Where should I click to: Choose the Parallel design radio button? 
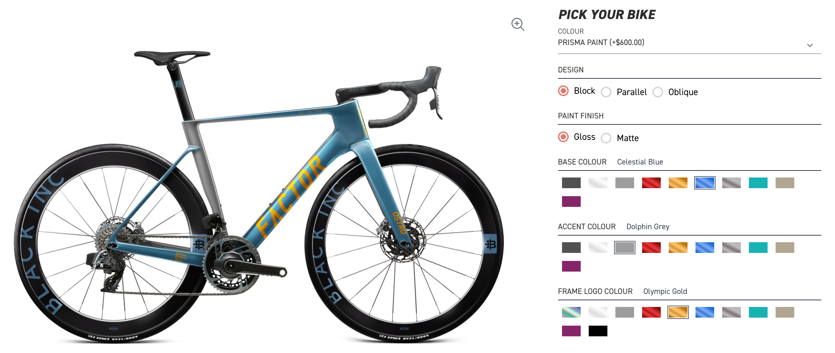(606, 92)
